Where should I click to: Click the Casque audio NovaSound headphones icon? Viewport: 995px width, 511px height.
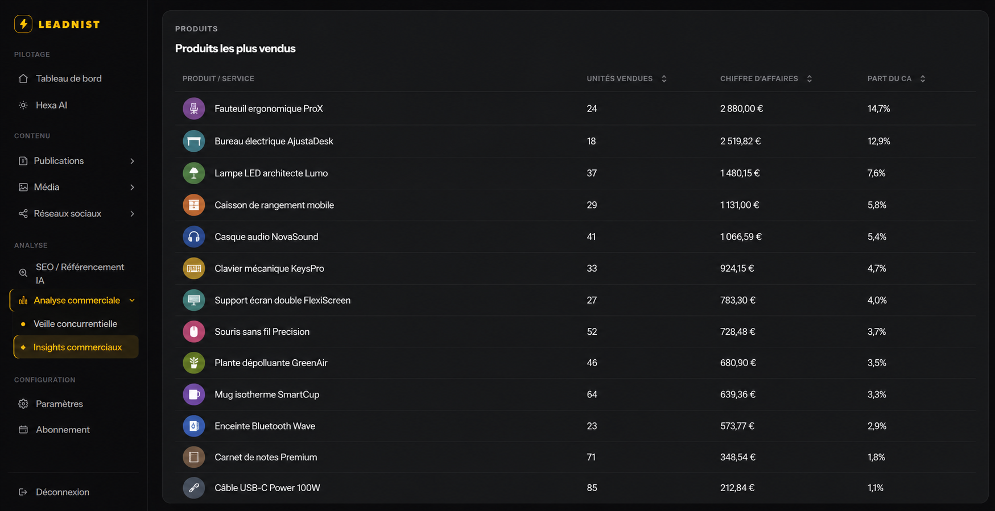194,236
